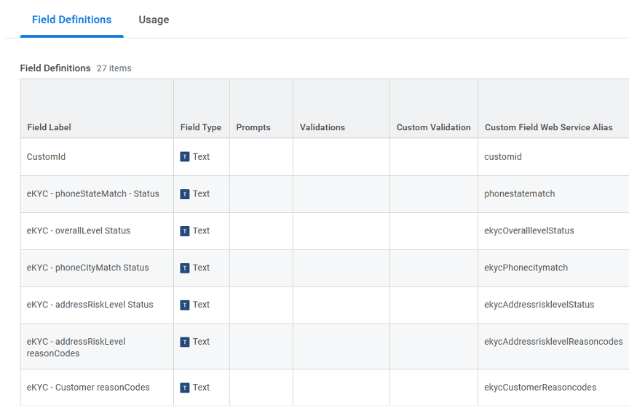Select the CustomId field label cell
The width and height of the screenshot is (629, 413).
click(x=47, y=157)
